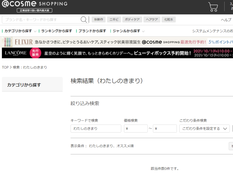
Task: Select the ヘアケア quick tag
Action: (152, 20)
